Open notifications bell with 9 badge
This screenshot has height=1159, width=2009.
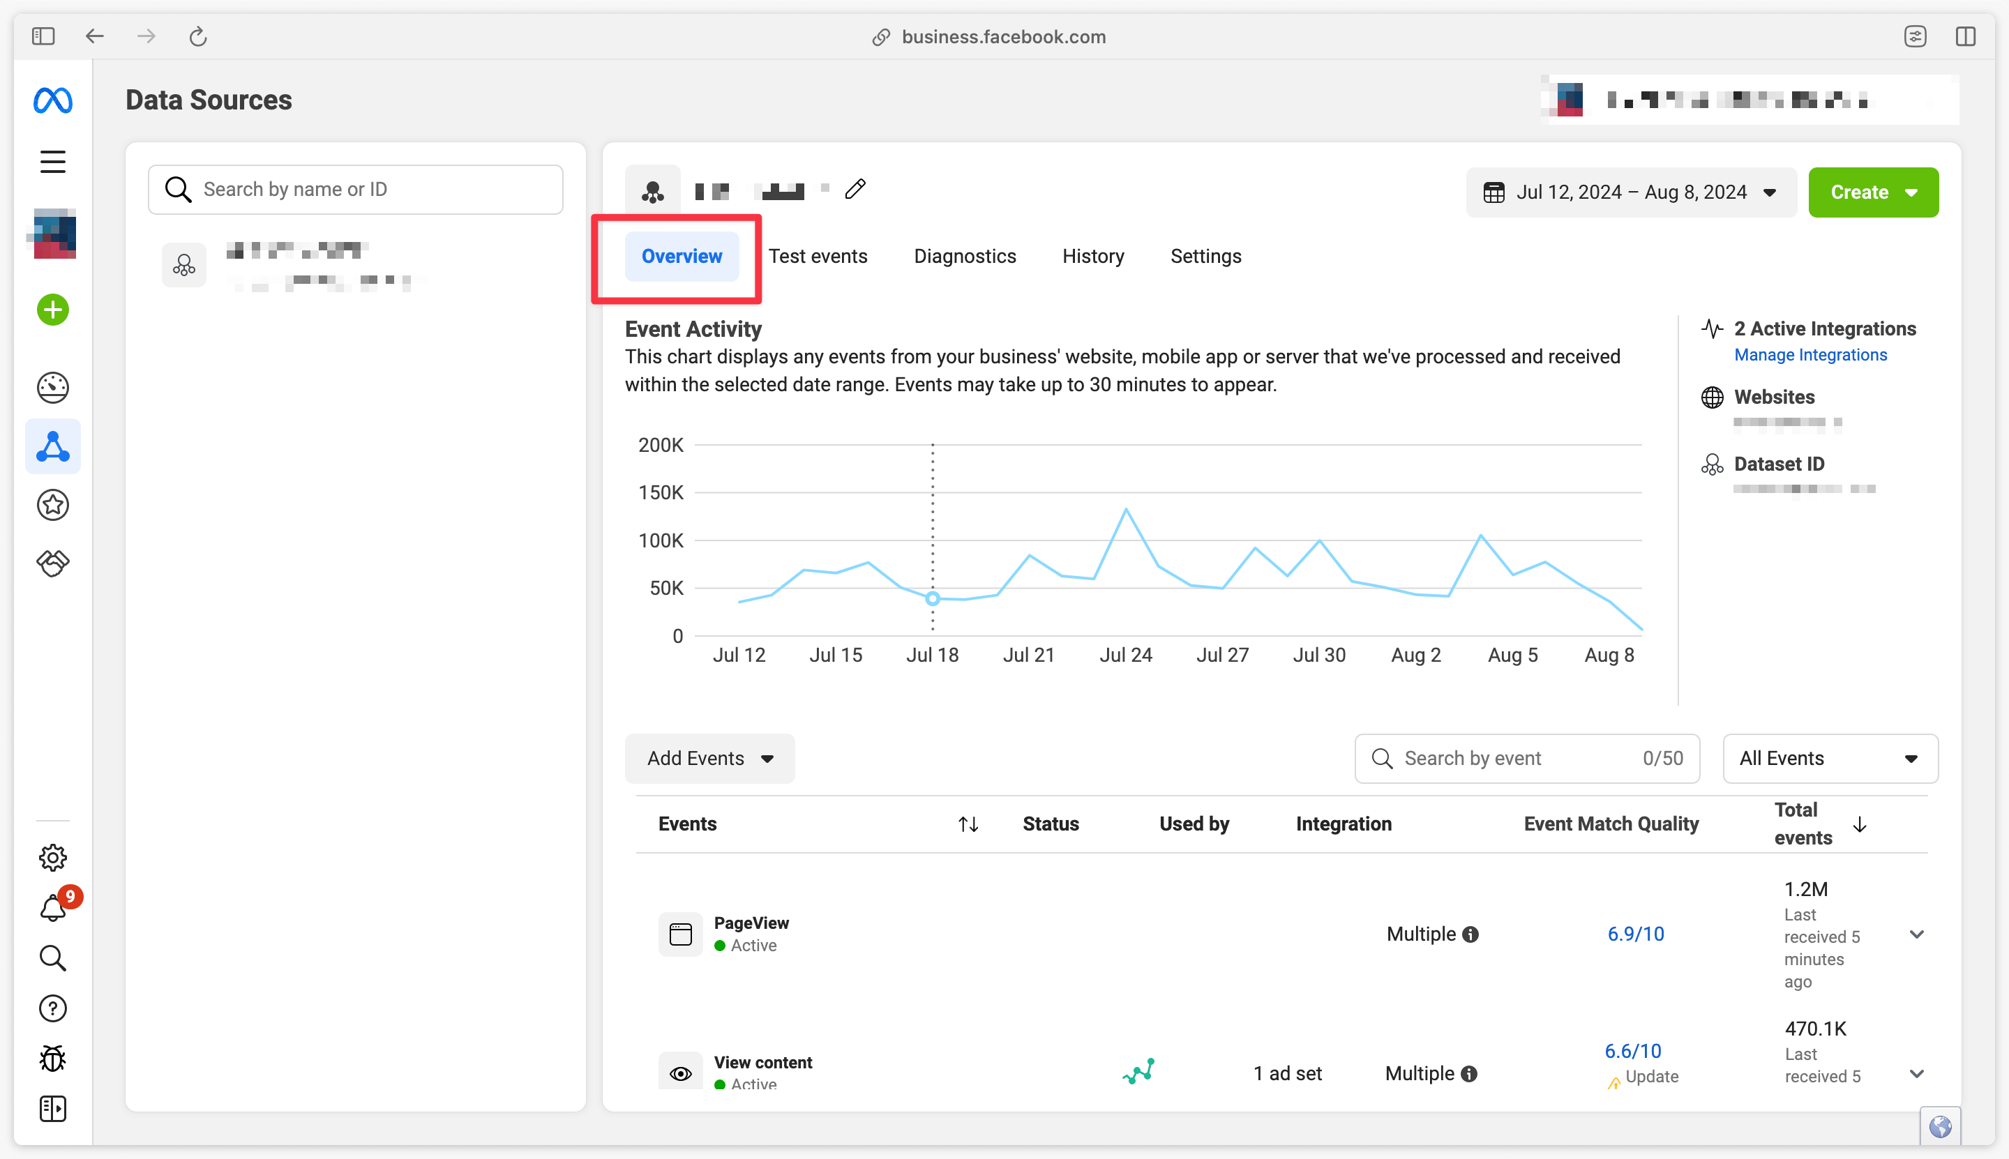54,907
